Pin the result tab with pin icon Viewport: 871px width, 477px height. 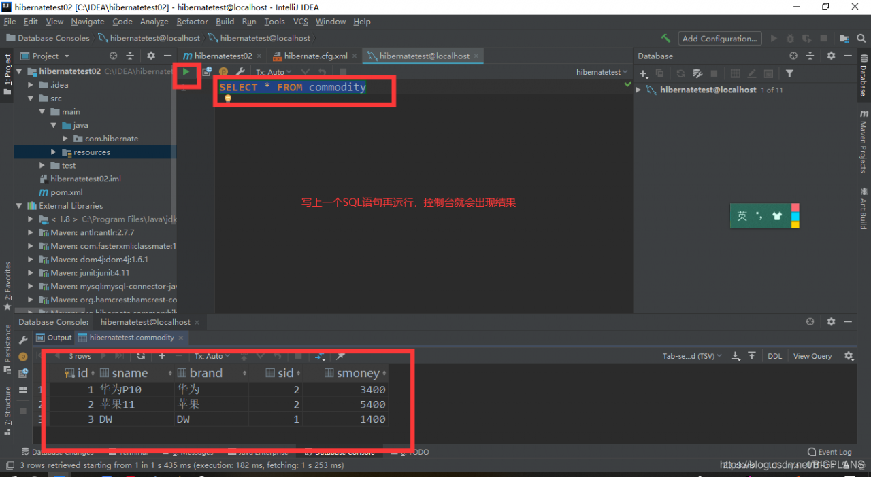point(341,355)
